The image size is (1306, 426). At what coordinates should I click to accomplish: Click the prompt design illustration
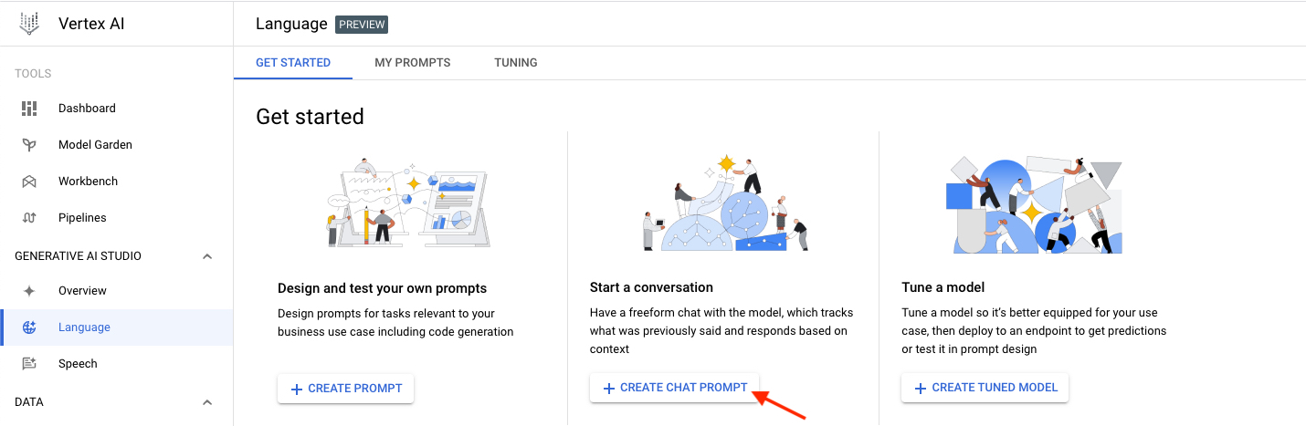coord(408,203)
